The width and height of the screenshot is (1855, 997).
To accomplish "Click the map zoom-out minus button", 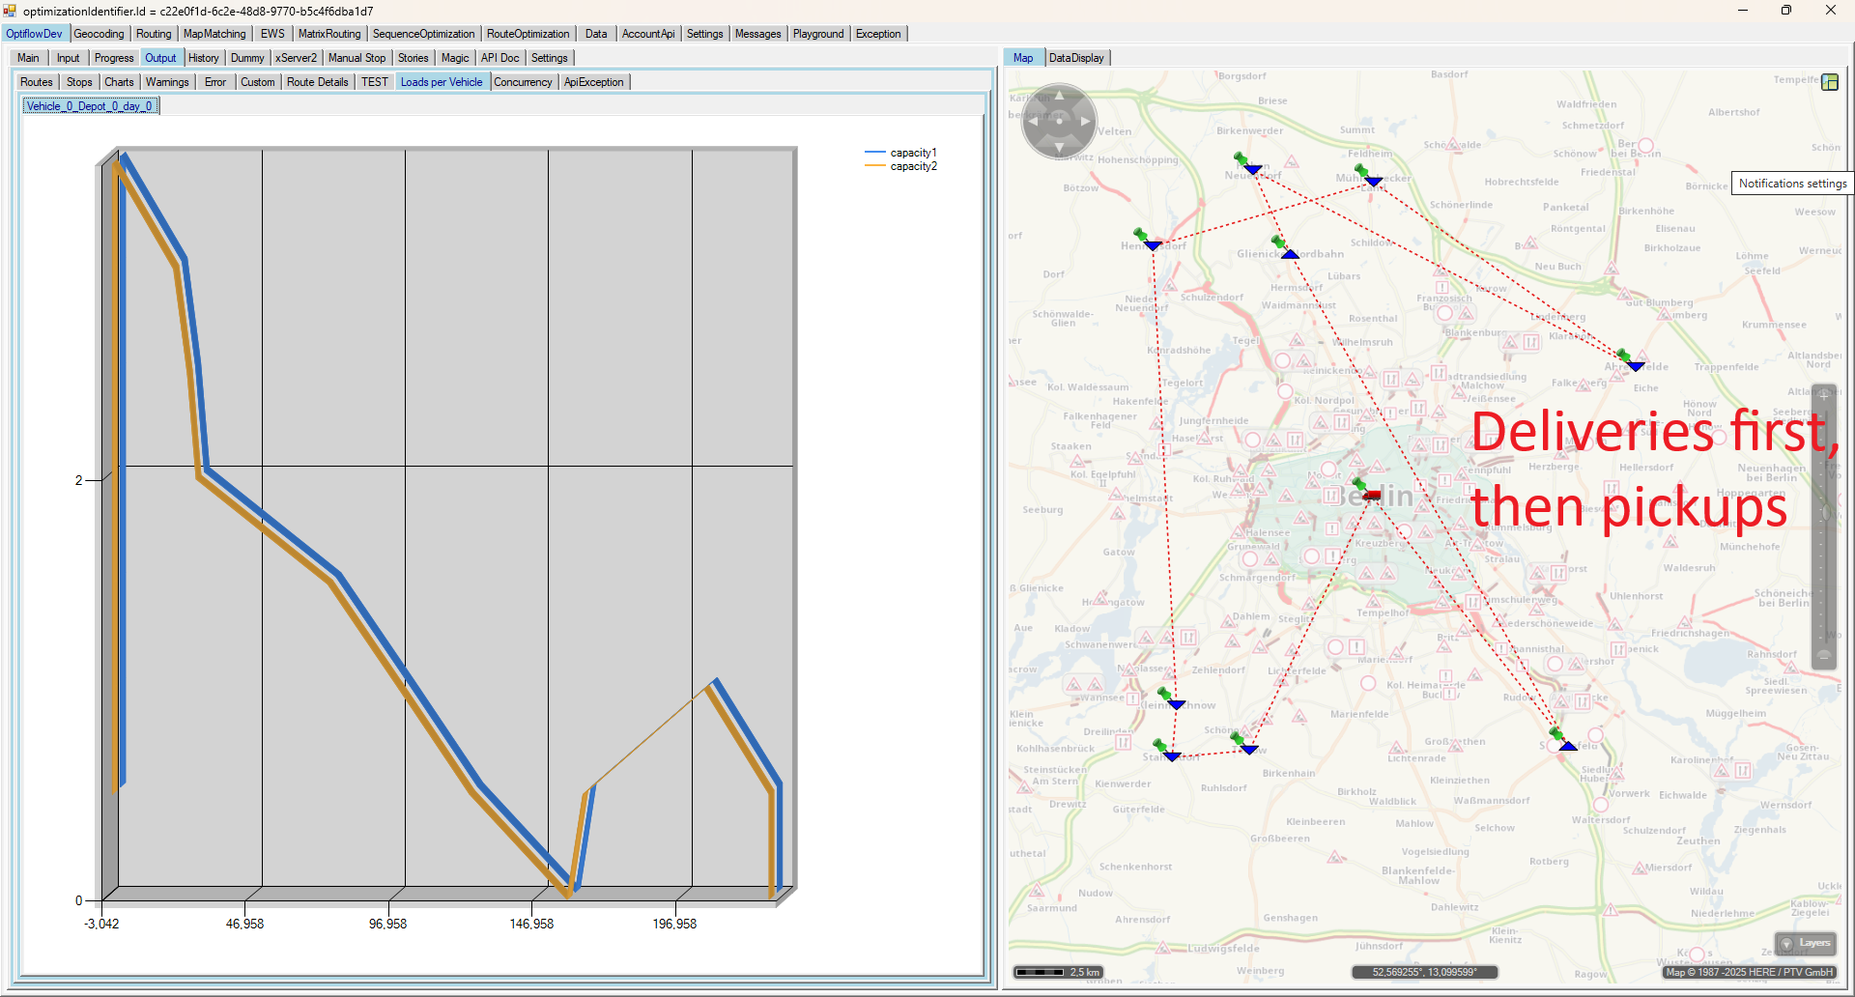I will [x=1824, y=655].
